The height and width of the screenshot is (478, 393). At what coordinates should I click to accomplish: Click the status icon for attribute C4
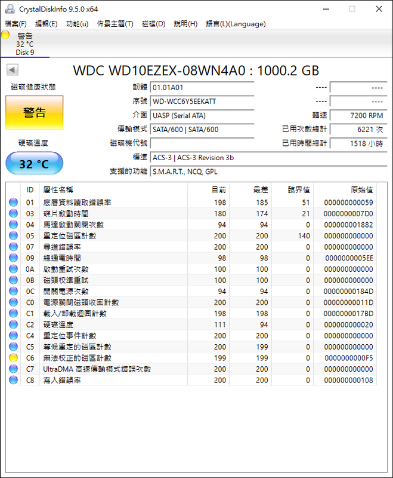click(13, 336)
